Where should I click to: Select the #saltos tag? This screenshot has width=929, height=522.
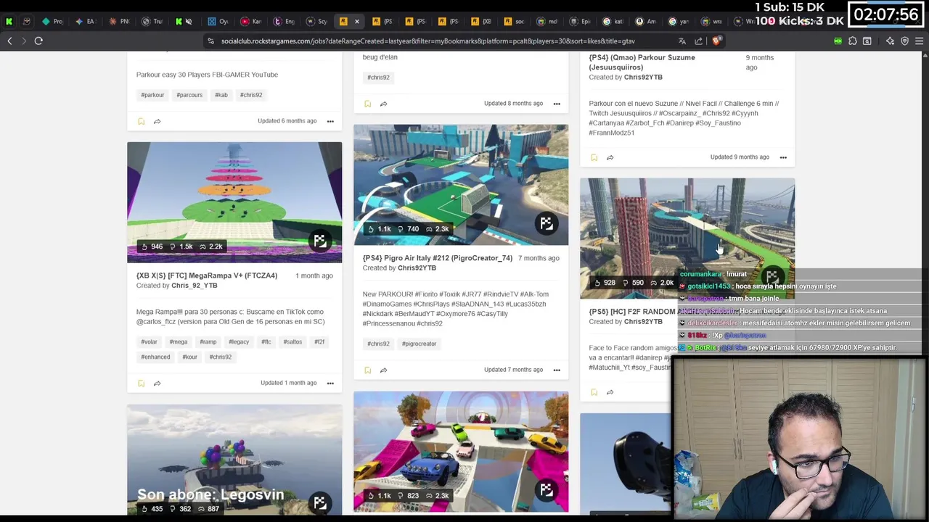pos(292,342)
